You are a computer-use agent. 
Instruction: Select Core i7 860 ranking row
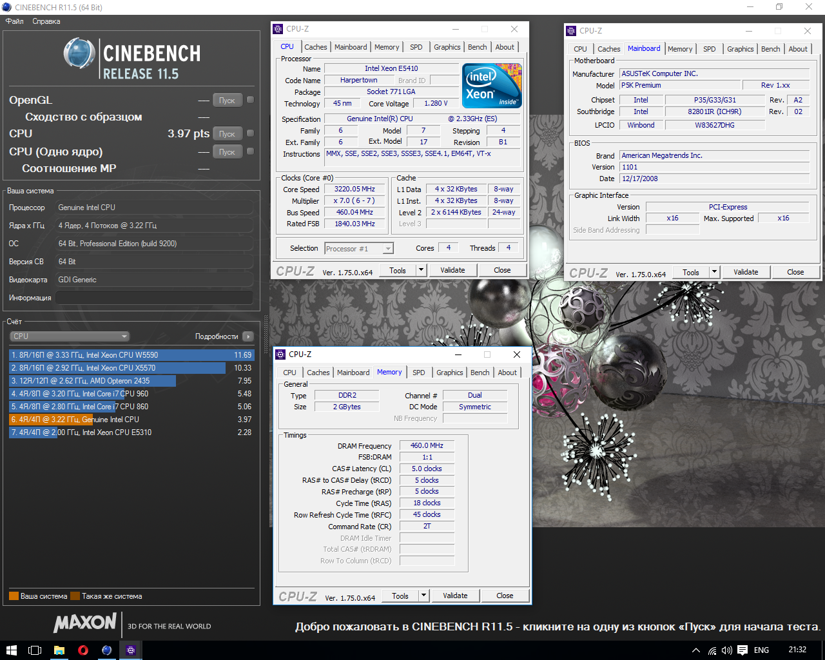click(131, 407)
